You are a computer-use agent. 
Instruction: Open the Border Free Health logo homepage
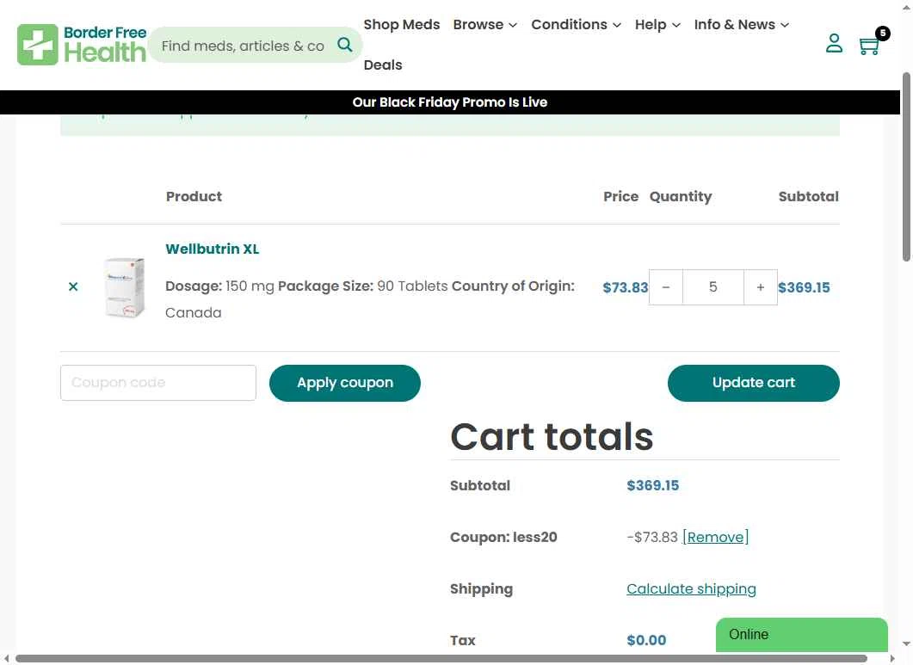82,44
